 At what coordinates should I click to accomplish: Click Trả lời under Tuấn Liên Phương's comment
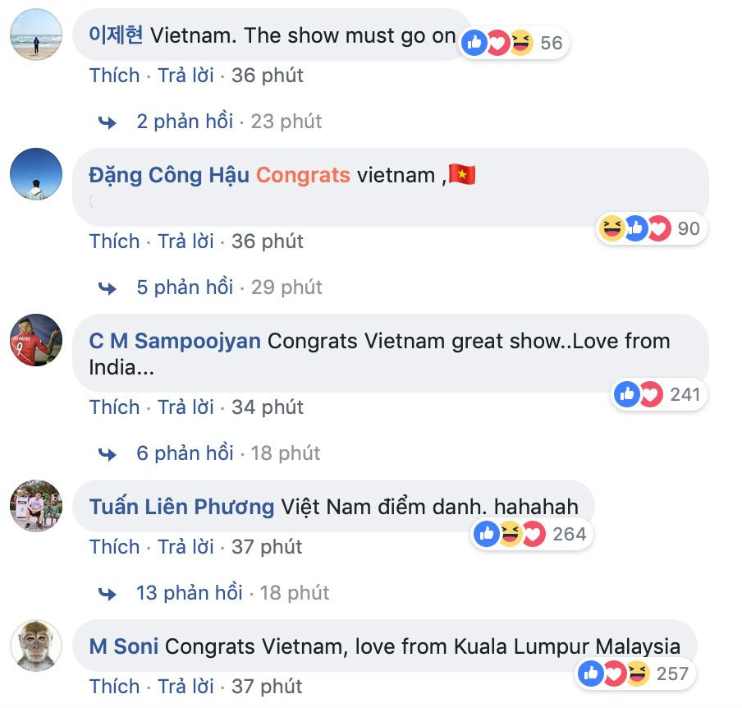click(x=185, y=546)
